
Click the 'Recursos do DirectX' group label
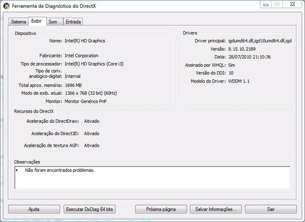[x=34, y=111]
